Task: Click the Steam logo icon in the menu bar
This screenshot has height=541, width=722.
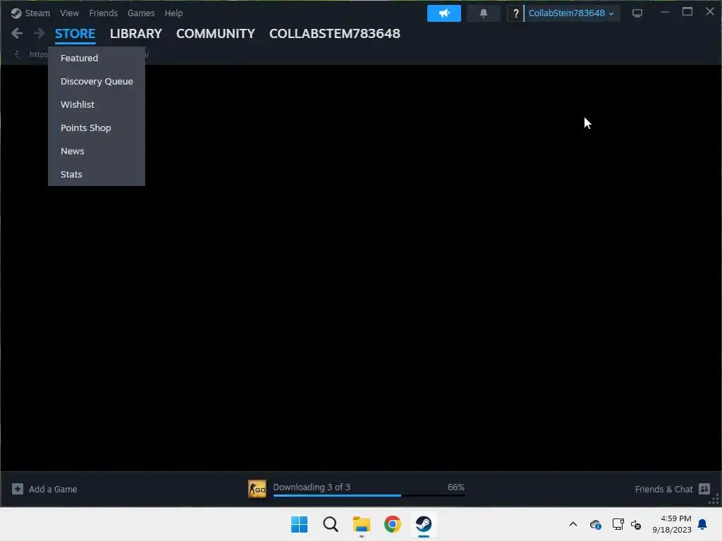Action: pos(16,13)
